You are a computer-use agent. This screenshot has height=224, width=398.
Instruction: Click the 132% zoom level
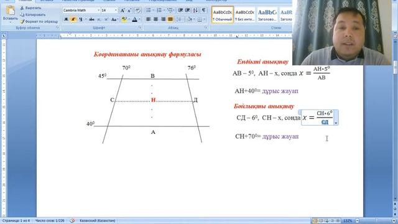(x=348, y=221)
